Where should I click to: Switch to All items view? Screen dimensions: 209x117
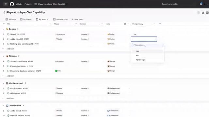[11, 19]
